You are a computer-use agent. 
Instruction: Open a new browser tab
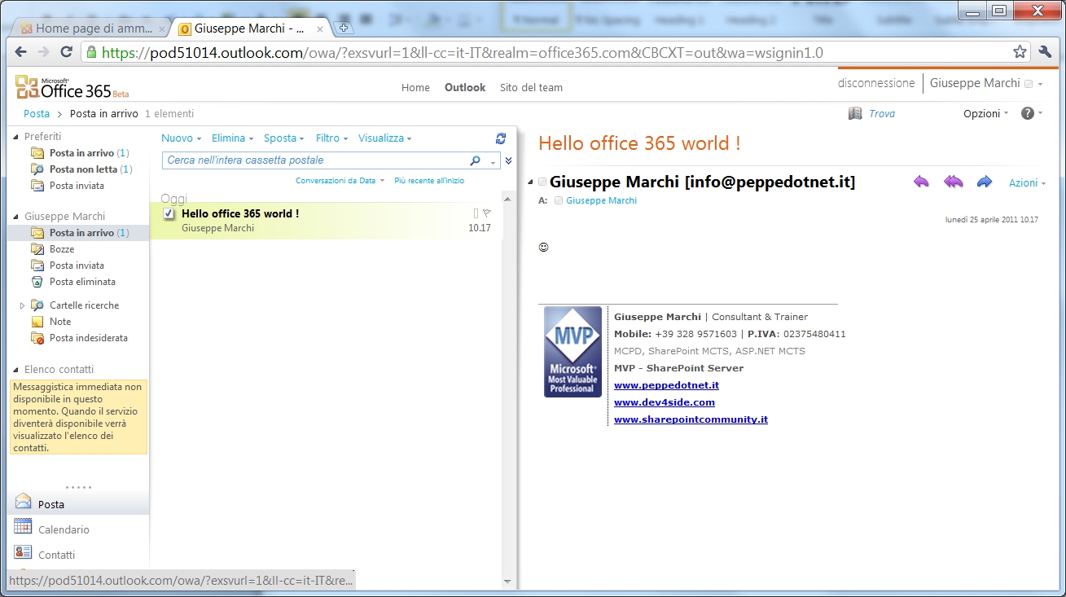coord(344,28)
